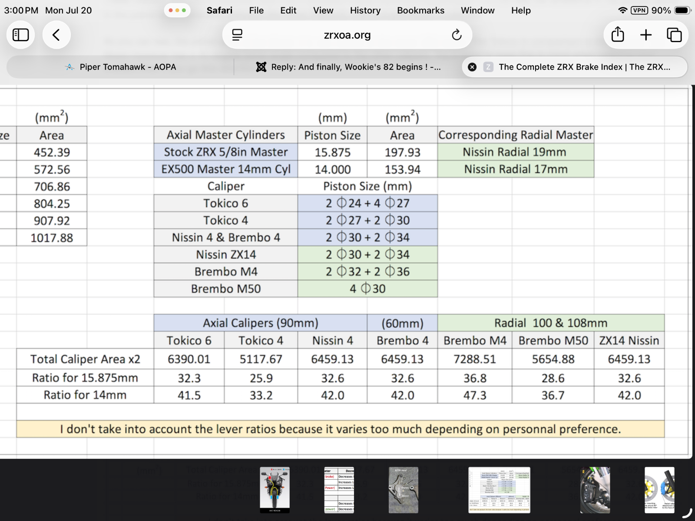Open page reader options icon
The width and height of the screenshot is (695, 521).
[x=237, y=35]
